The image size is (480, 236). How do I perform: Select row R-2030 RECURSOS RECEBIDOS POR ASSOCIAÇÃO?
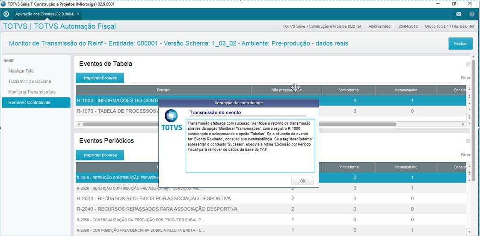pyautogui.click(x=271, y=198)
